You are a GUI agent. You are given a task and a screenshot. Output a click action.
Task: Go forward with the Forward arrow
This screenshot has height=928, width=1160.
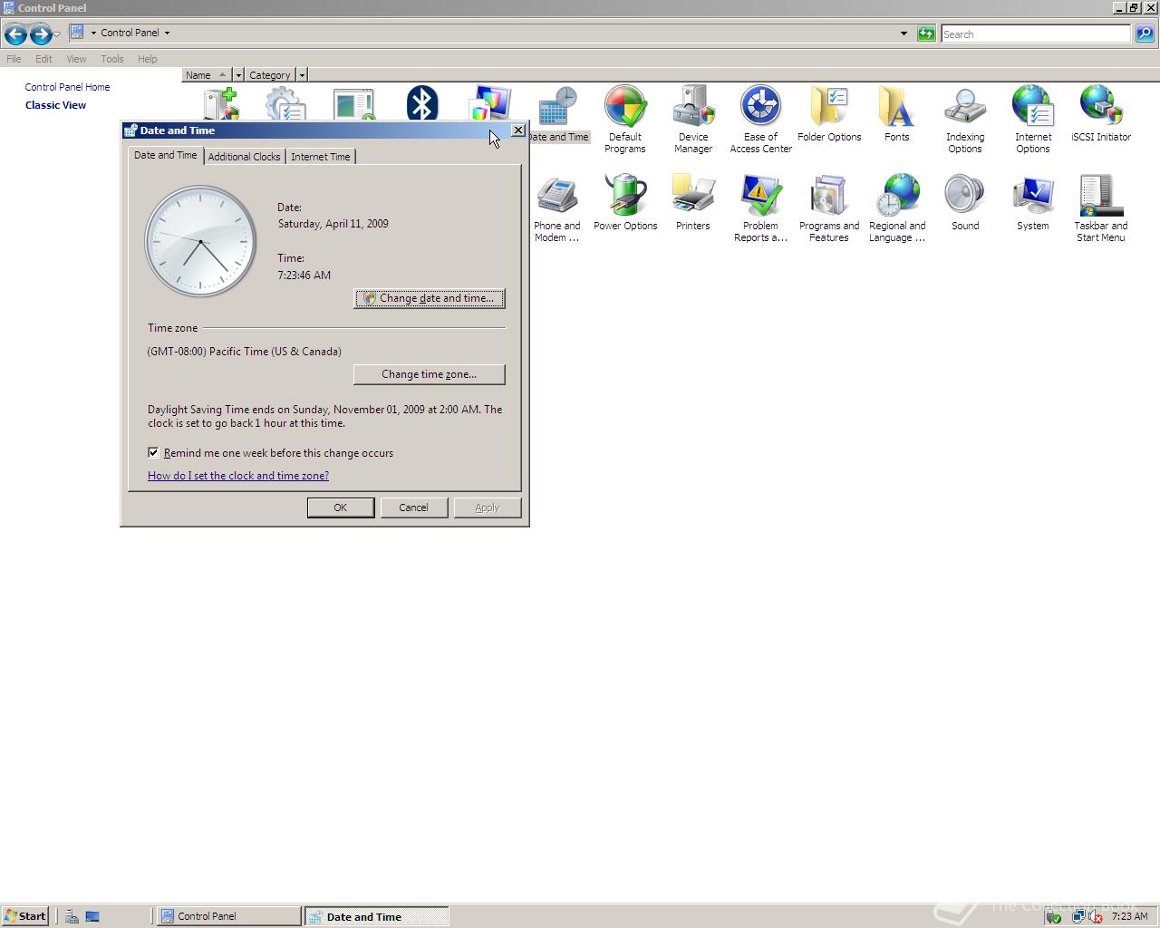(41, 34)
